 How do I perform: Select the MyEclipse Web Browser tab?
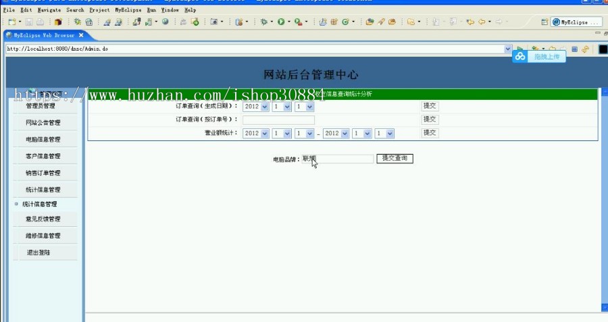[x=44, y=35]
